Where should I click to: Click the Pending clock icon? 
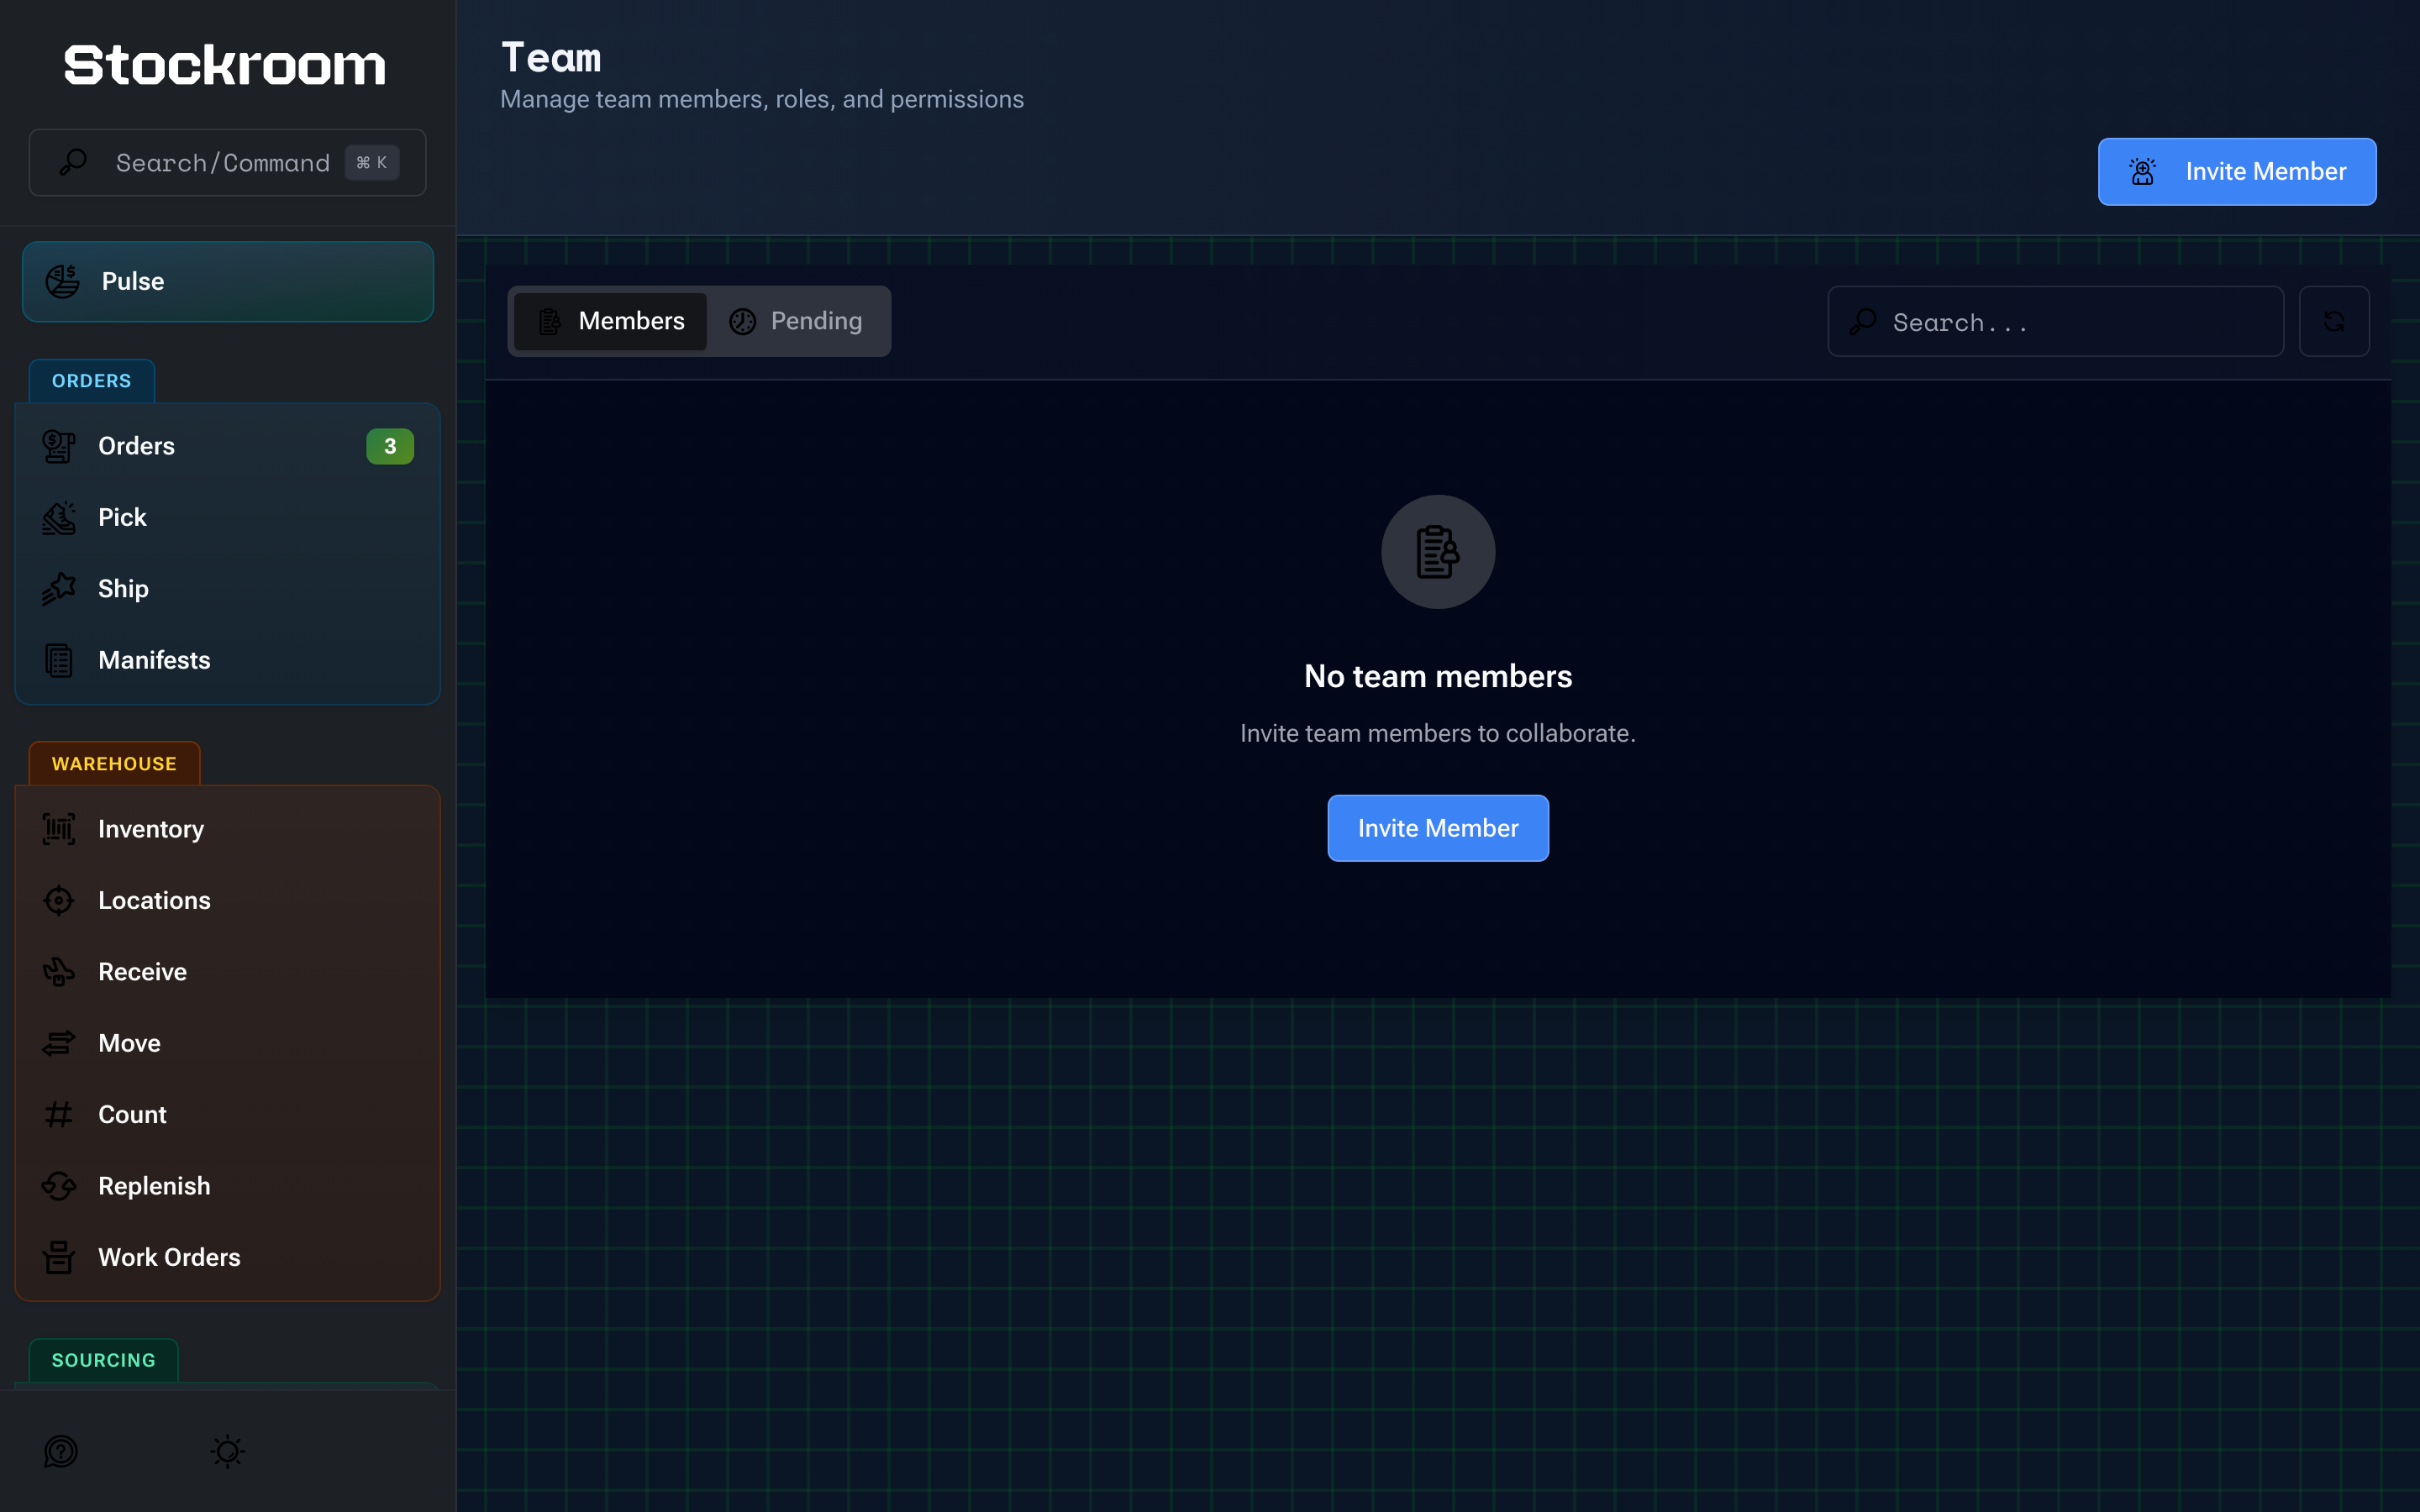coord(742,321)
